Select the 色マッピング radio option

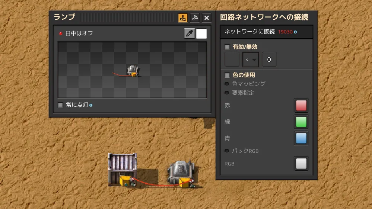(x=227, y=84)
